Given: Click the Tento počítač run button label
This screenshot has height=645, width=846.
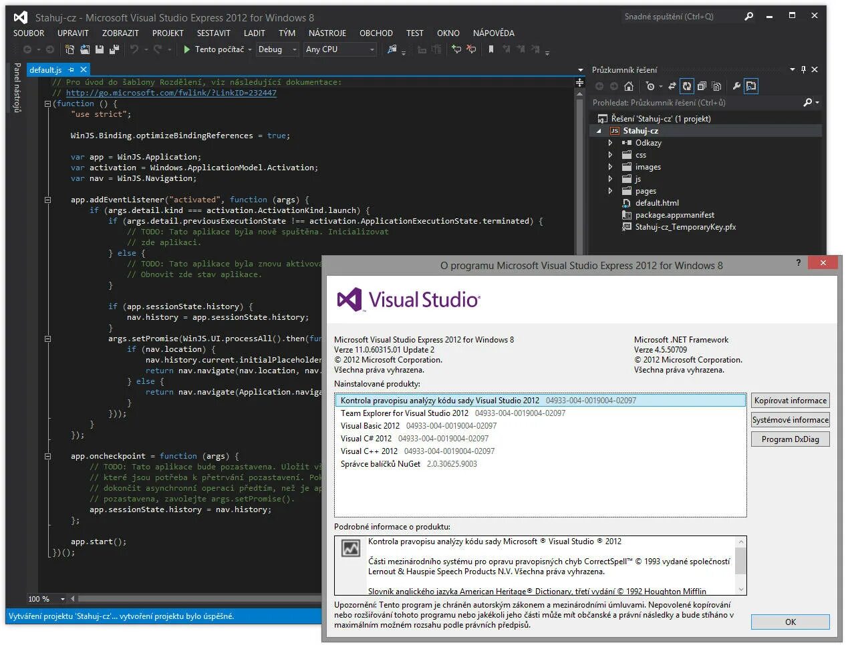Looking at the screenshot, I should [x=219, y=49].
